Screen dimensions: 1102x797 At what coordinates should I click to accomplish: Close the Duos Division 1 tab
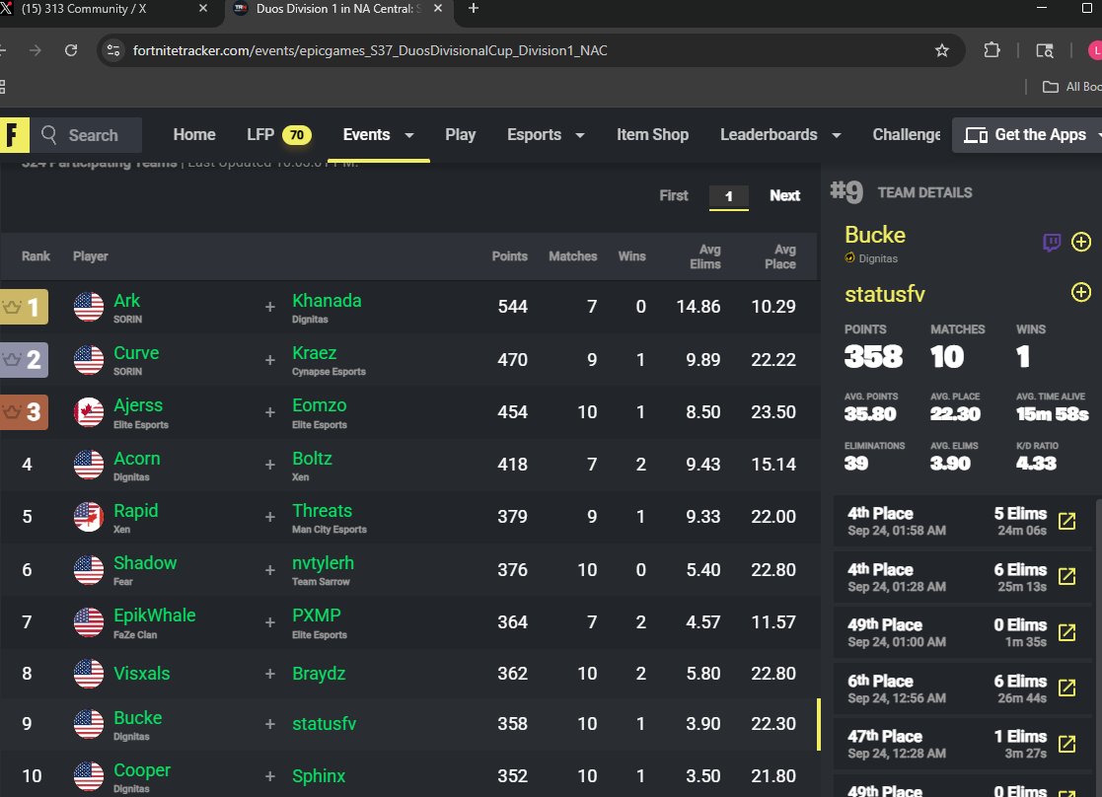click(x=438, y=9)
